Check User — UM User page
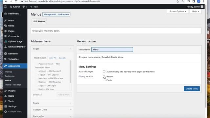Screen dimensions: 210x118 coord(36,89)
